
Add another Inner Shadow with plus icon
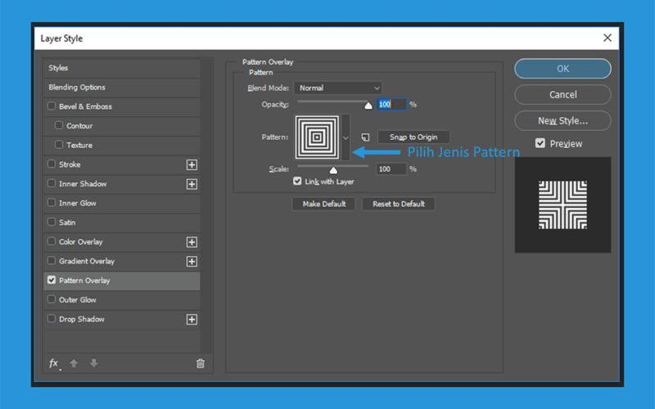click(192, 184)
